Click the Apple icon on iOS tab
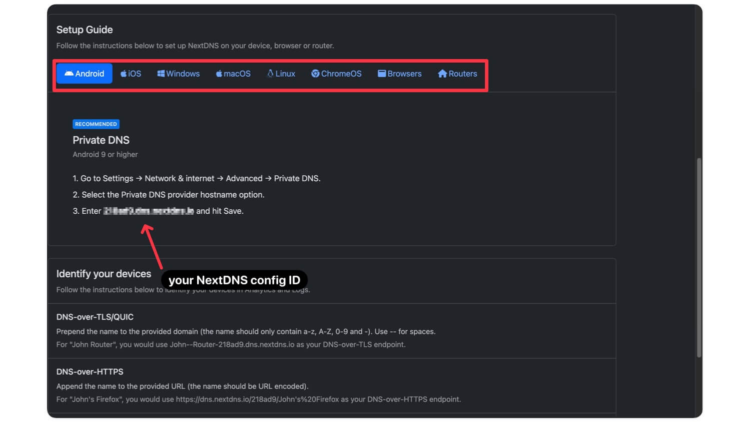 coord(124,74)
